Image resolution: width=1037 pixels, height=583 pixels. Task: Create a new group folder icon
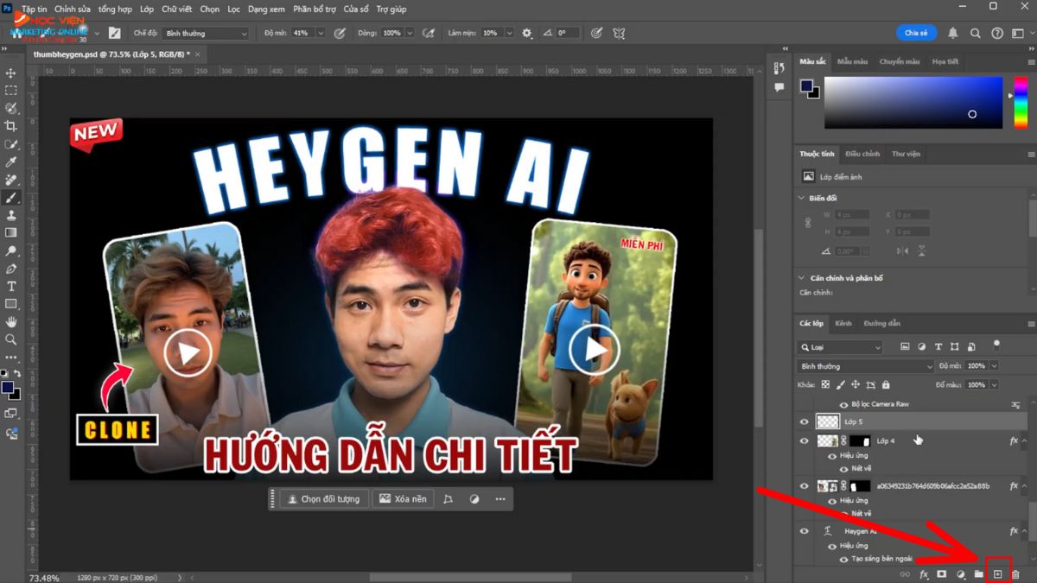point(978,573)
